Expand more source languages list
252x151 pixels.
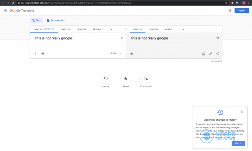(112, 29)
